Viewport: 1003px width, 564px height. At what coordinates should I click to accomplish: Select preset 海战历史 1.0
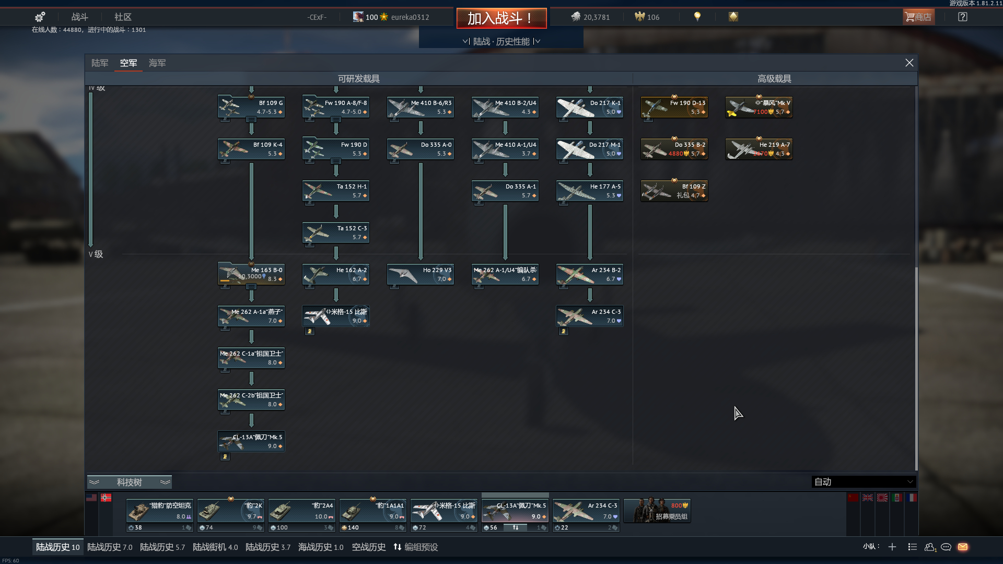pos(321,547)
